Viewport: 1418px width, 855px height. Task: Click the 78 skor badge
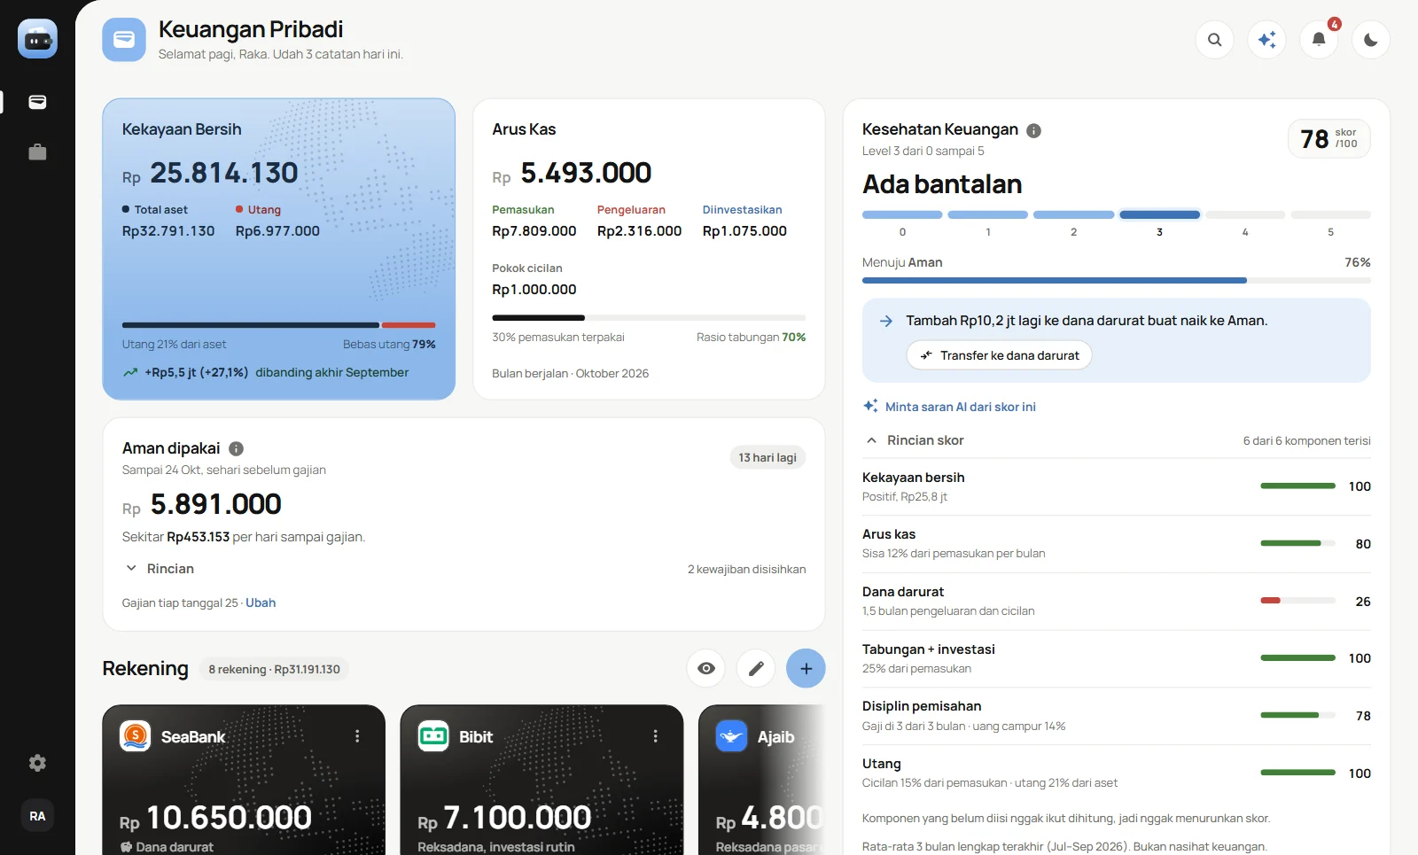[x=1328, y=139]
